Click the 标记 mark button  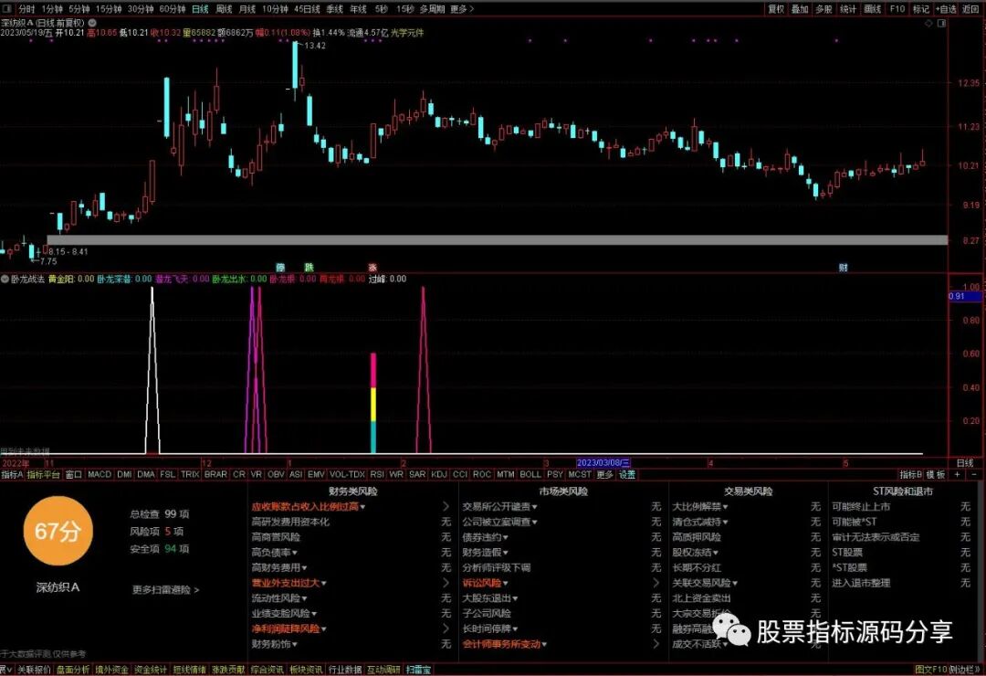921,9
